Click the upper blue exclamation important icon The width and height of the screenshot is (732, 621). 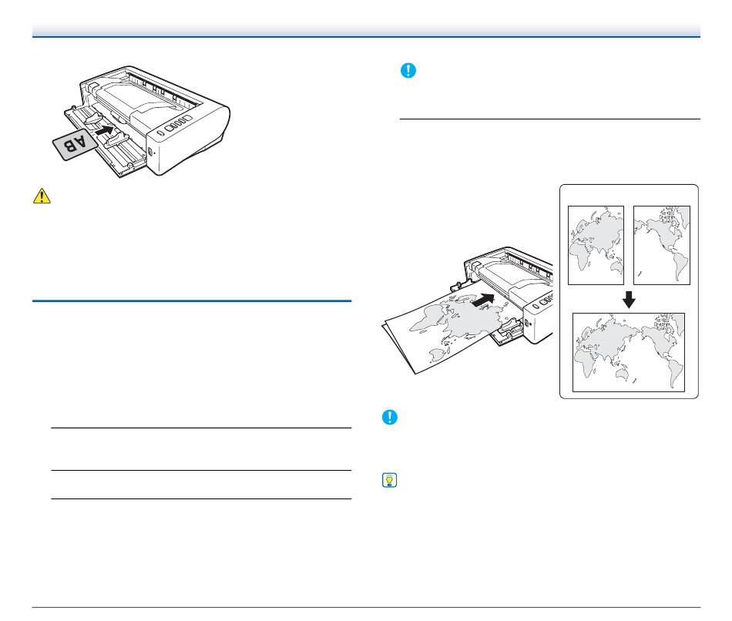(x=408, y=71)
